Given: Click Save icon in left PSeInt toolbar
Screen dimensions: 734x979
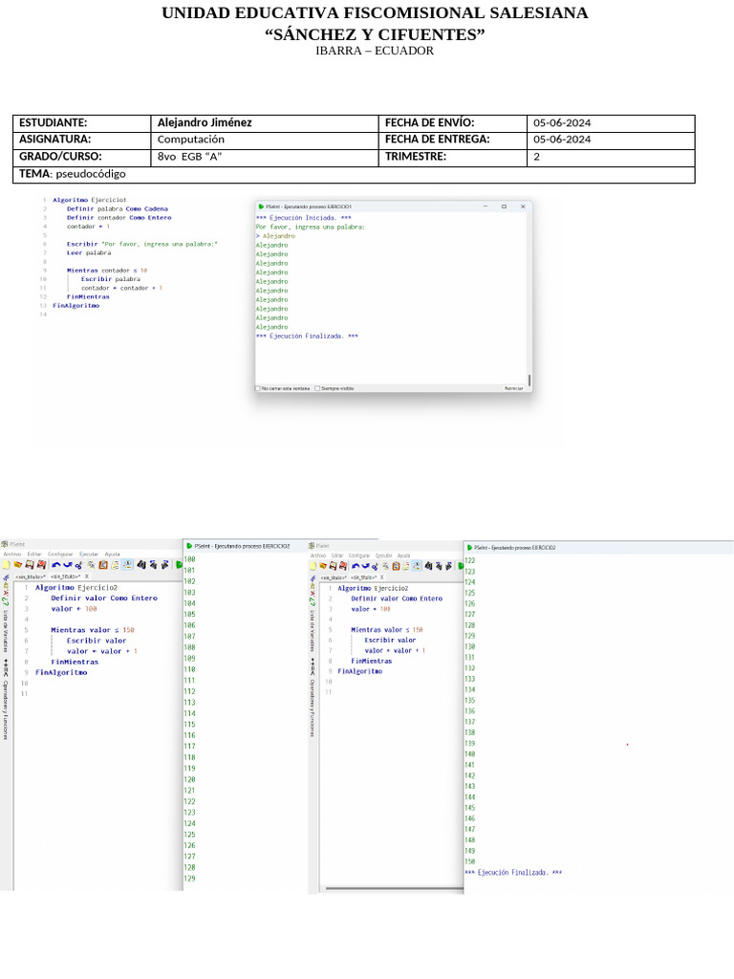Looking at the screenshot, I should point(29,565).
